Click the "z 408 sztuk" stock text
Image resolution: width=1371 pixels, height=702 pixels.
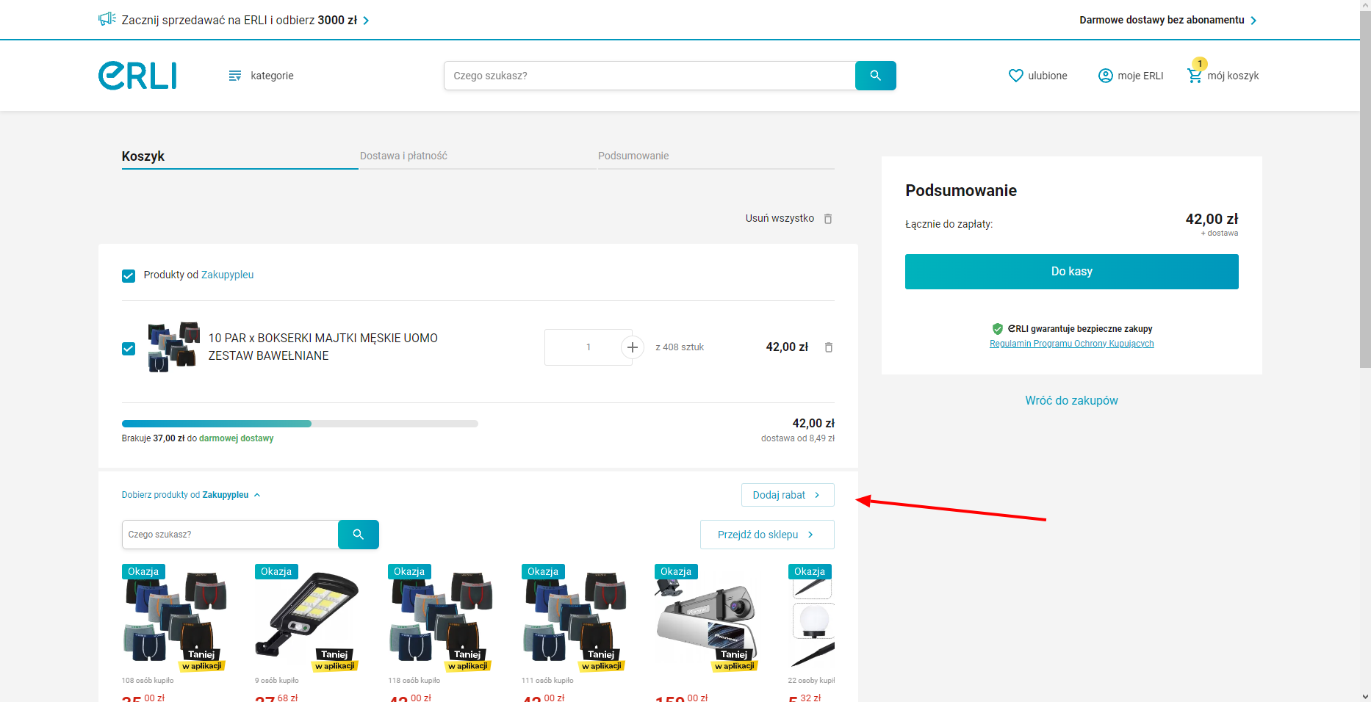(680, 347)
